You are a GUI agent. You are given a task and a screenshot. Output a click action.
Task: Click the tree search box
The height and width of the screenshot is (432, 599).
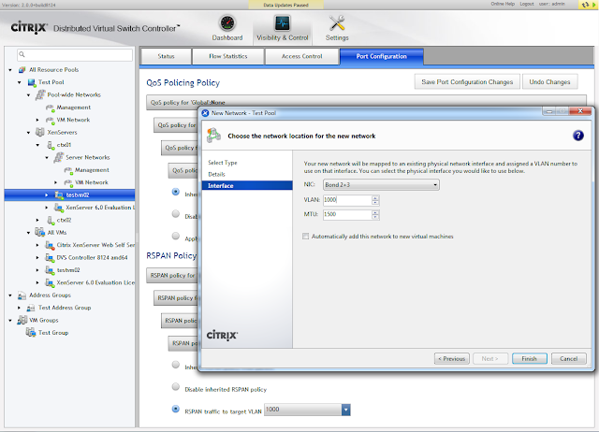click(x=75, y=54)
